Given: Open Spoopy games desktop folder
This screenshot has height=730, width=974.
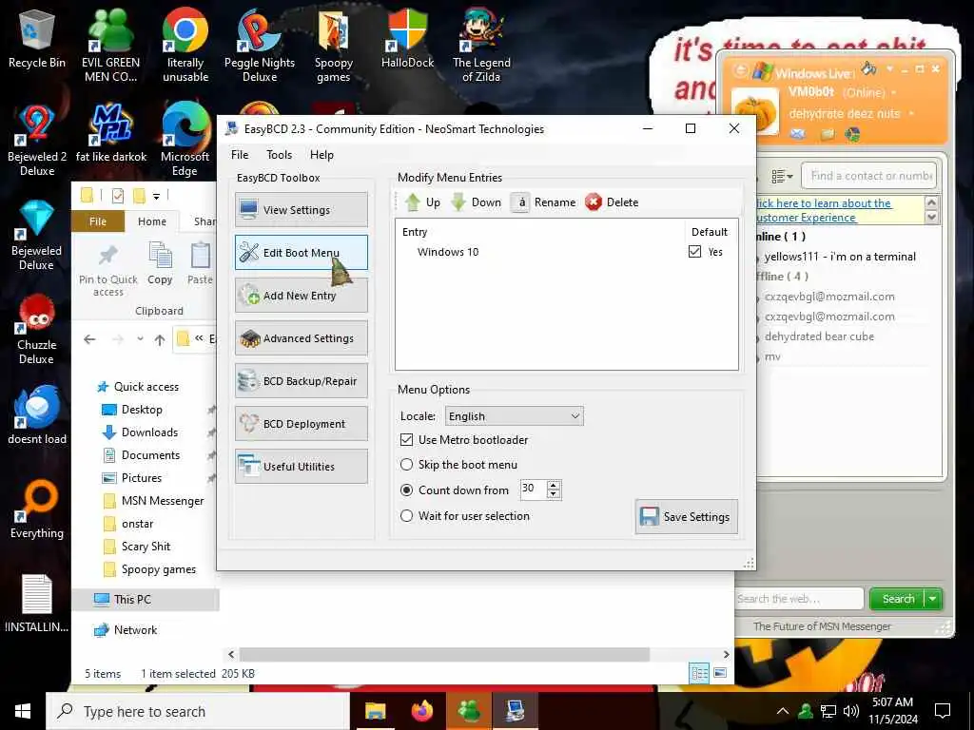Looking at the screenshot, I should coord(334,46).
